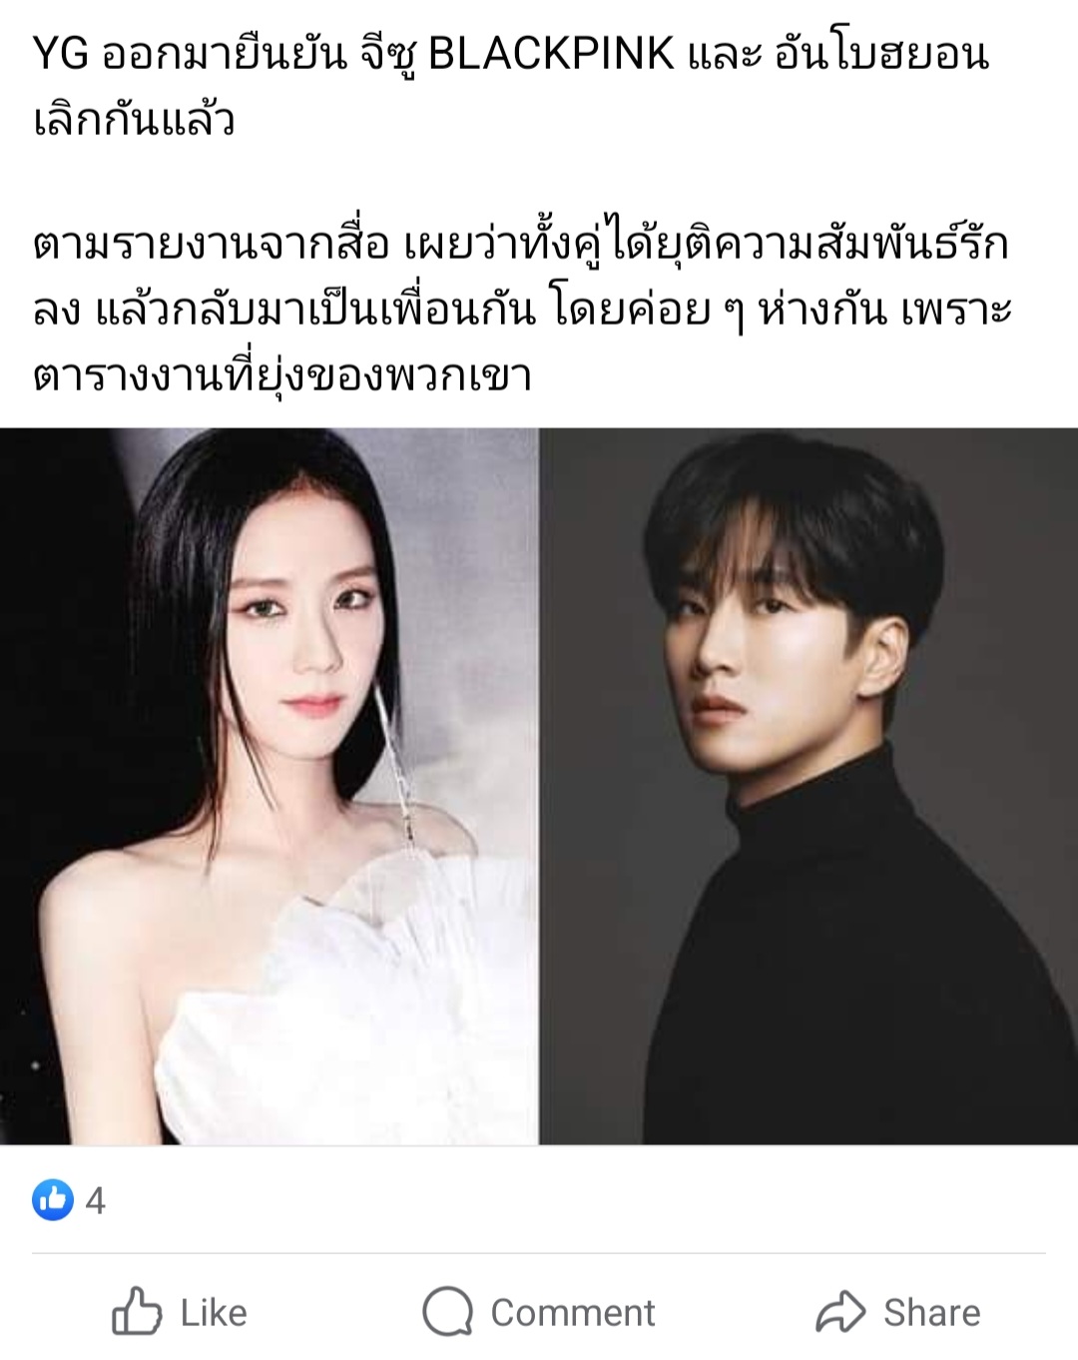Open the right photo of man in black turtleneck
The height and width of the screenshot is (1360, 1078).
(x=808, y=786)
